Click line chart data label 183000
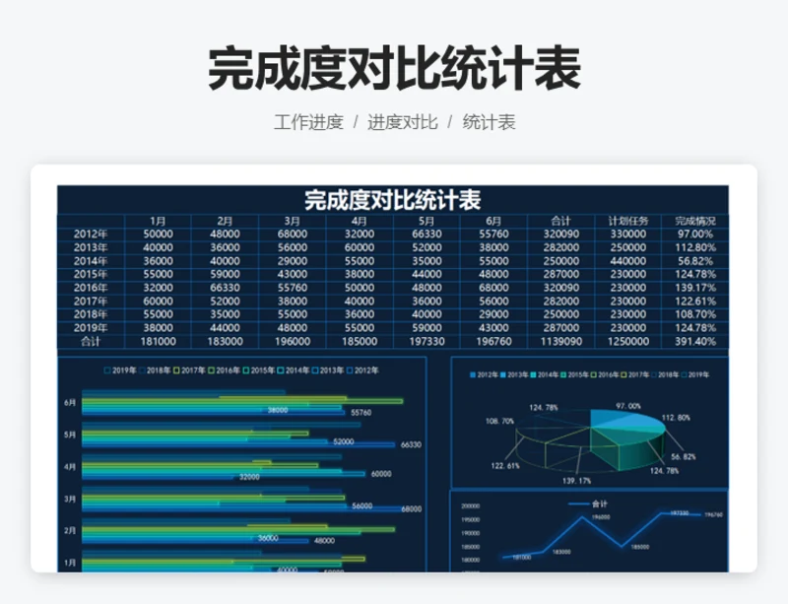The image size is (788, 604). point(561,552)
